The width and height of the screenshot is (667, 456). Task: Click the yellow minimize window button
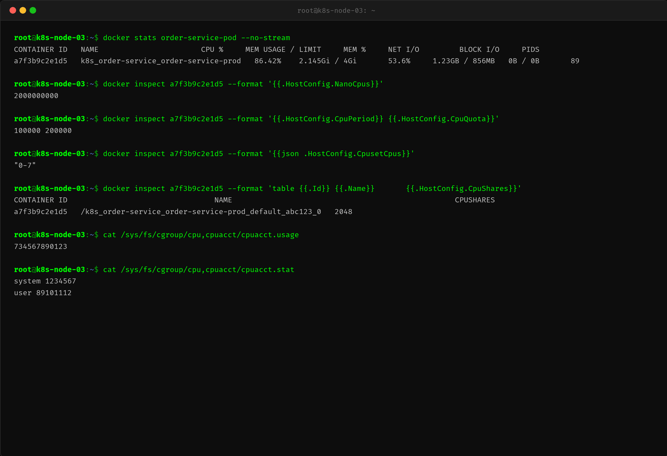pyautogui.click(x=23, y=10)
